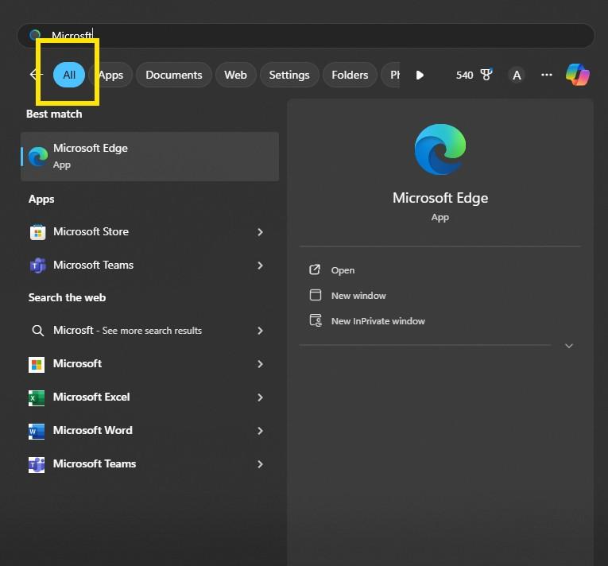Click the back arrow next to filters

pyautogui.click(x=35, y=74)
